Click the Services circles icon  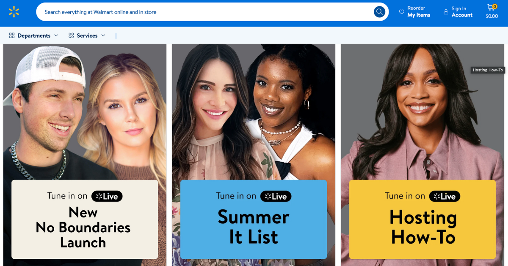[71, 35]
